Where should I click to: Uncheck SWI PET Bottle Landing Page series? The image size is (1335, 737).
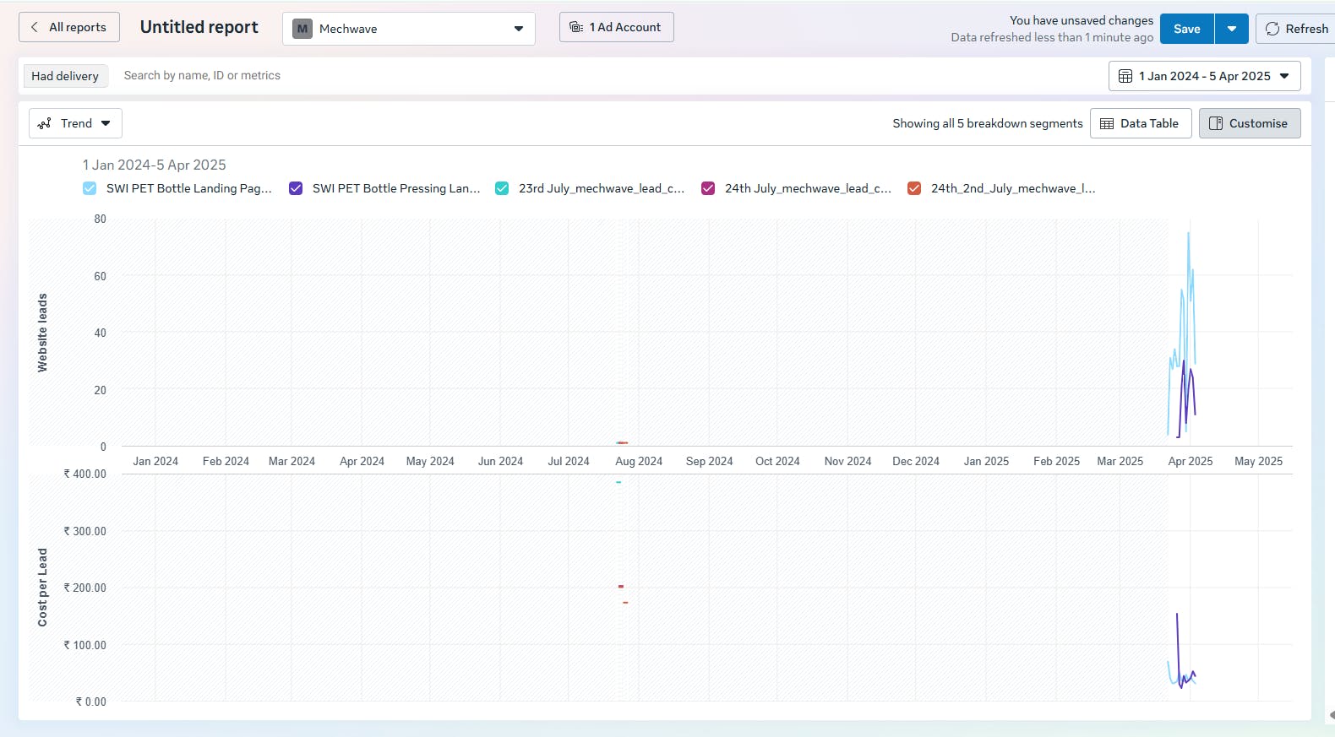click(90, 188)
